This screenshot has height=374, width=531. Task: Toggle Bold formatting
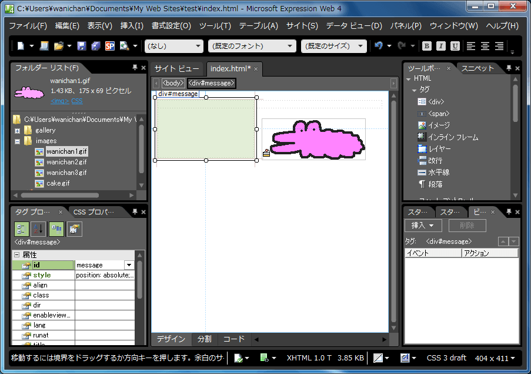pyautogui.click(x=427, y=46)
